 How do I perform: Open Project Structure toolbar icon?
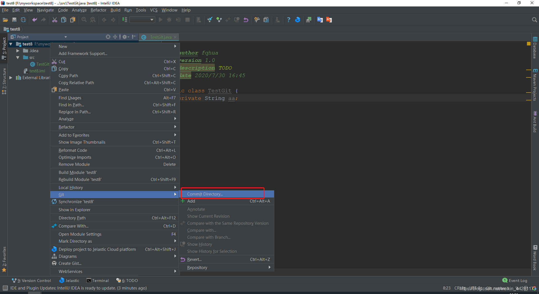(266, 20)
